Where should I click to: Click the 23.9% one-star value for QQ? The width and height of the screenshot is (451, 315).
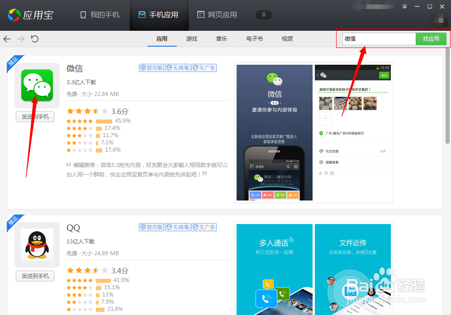pyautogui.click(x=115, y=309)
